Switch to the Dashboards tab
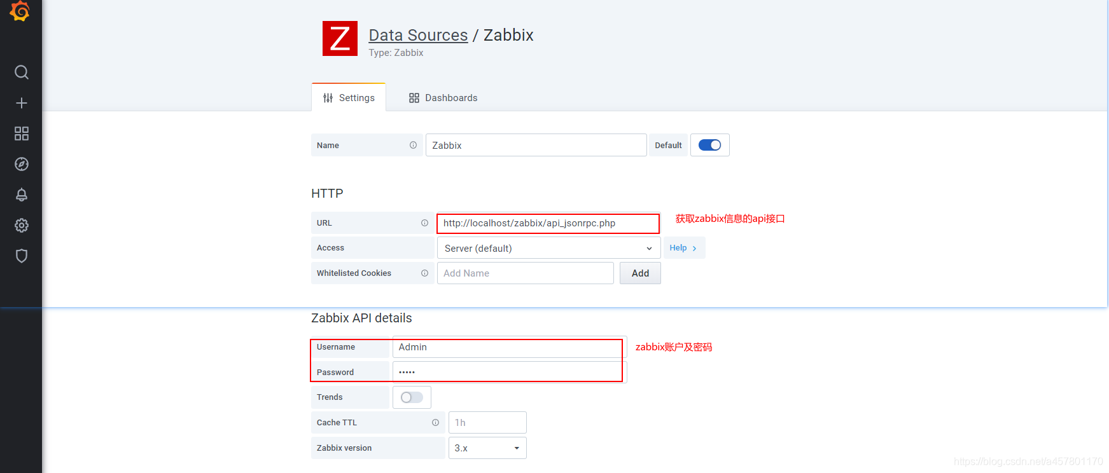Screen dimensions: 1109x473 443,97
